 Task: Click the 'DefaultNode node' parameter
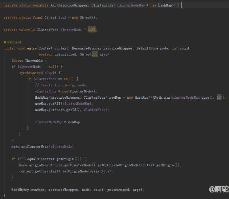pos(152,48)
